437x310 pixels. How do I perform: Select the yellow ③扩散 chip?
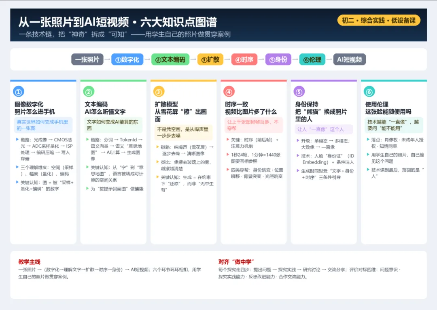click(x=210, y=59)
